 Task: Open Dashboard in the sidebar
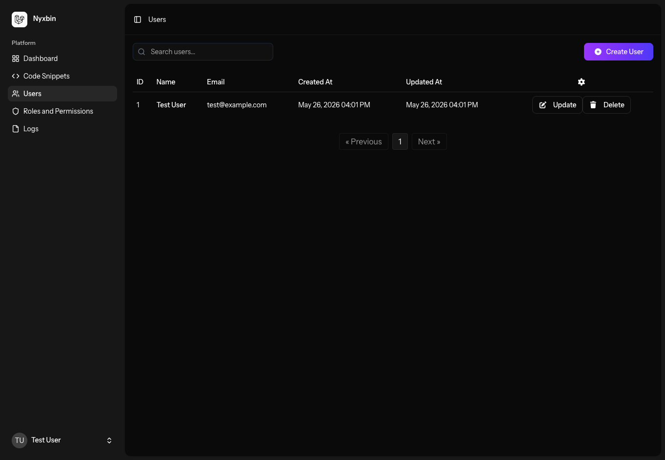coord(62,59)
